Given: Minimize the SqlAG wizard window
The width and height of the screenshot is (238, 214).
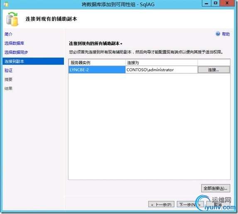Looking at the screenshot, I should [x=206, y=3].
